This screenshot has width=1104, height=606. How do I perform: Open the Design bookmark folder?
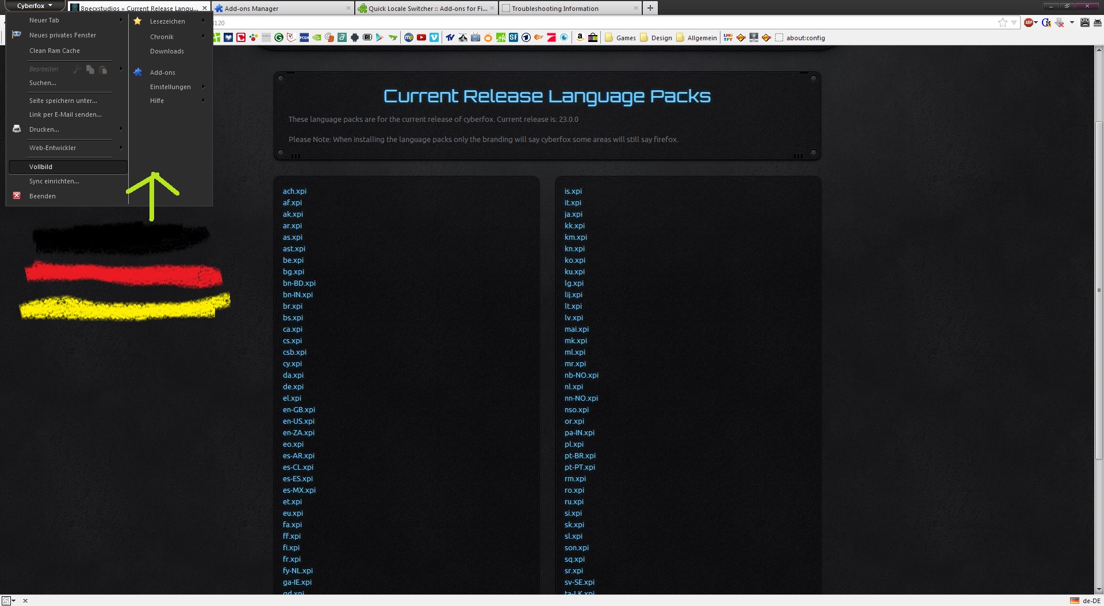[x=656, y=38]
